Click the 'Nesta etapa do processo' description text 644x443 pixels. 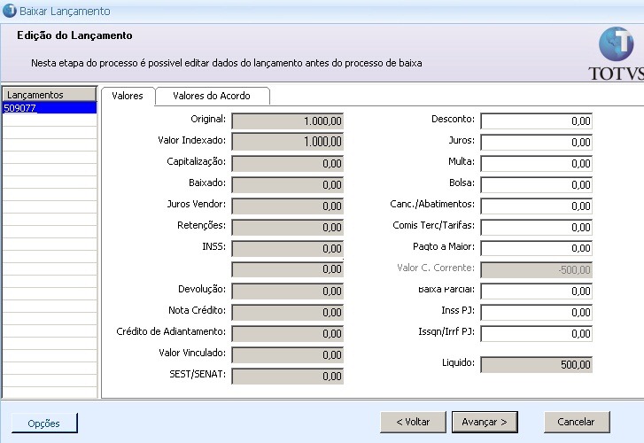[x=226, y=63]
